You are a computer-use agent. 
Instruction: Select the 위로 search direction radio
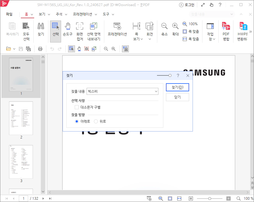click(x=96, y=121)
